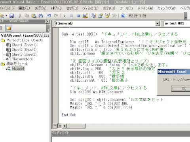Open the Insert object dropdown arrow beside save
The image size is (190, 142).
(6, 16)
